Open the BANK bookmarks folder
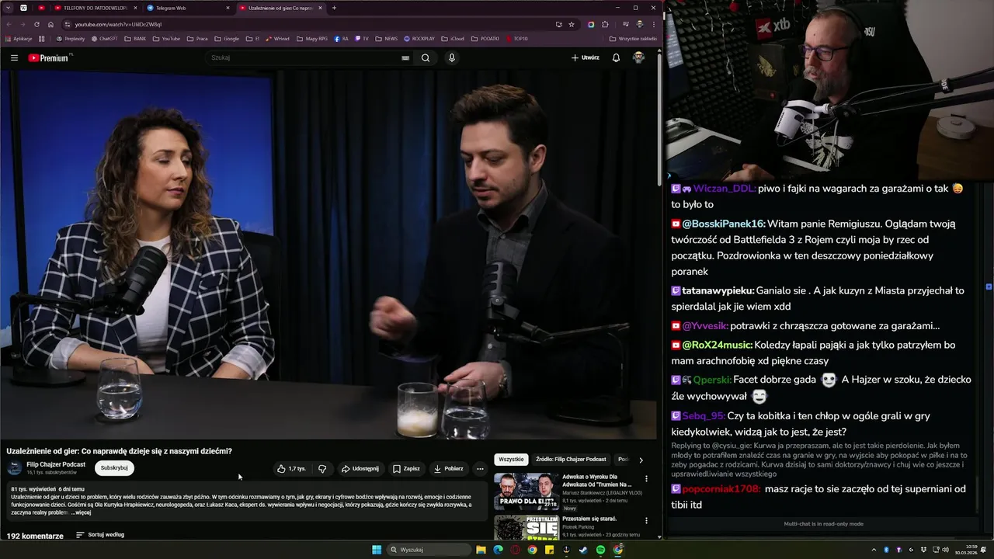 [135, 38]
